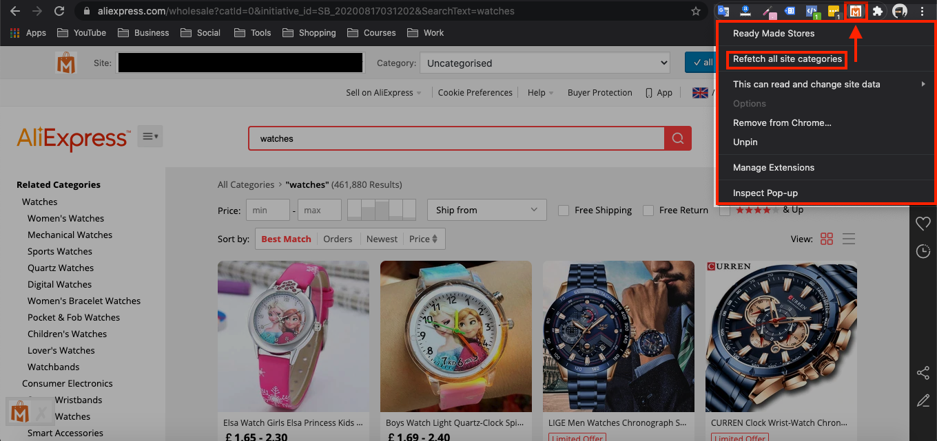This screenshot has width=937, height=441.
Task: Open the Category Uncategorised dropdown
Action: pos(545,63)
